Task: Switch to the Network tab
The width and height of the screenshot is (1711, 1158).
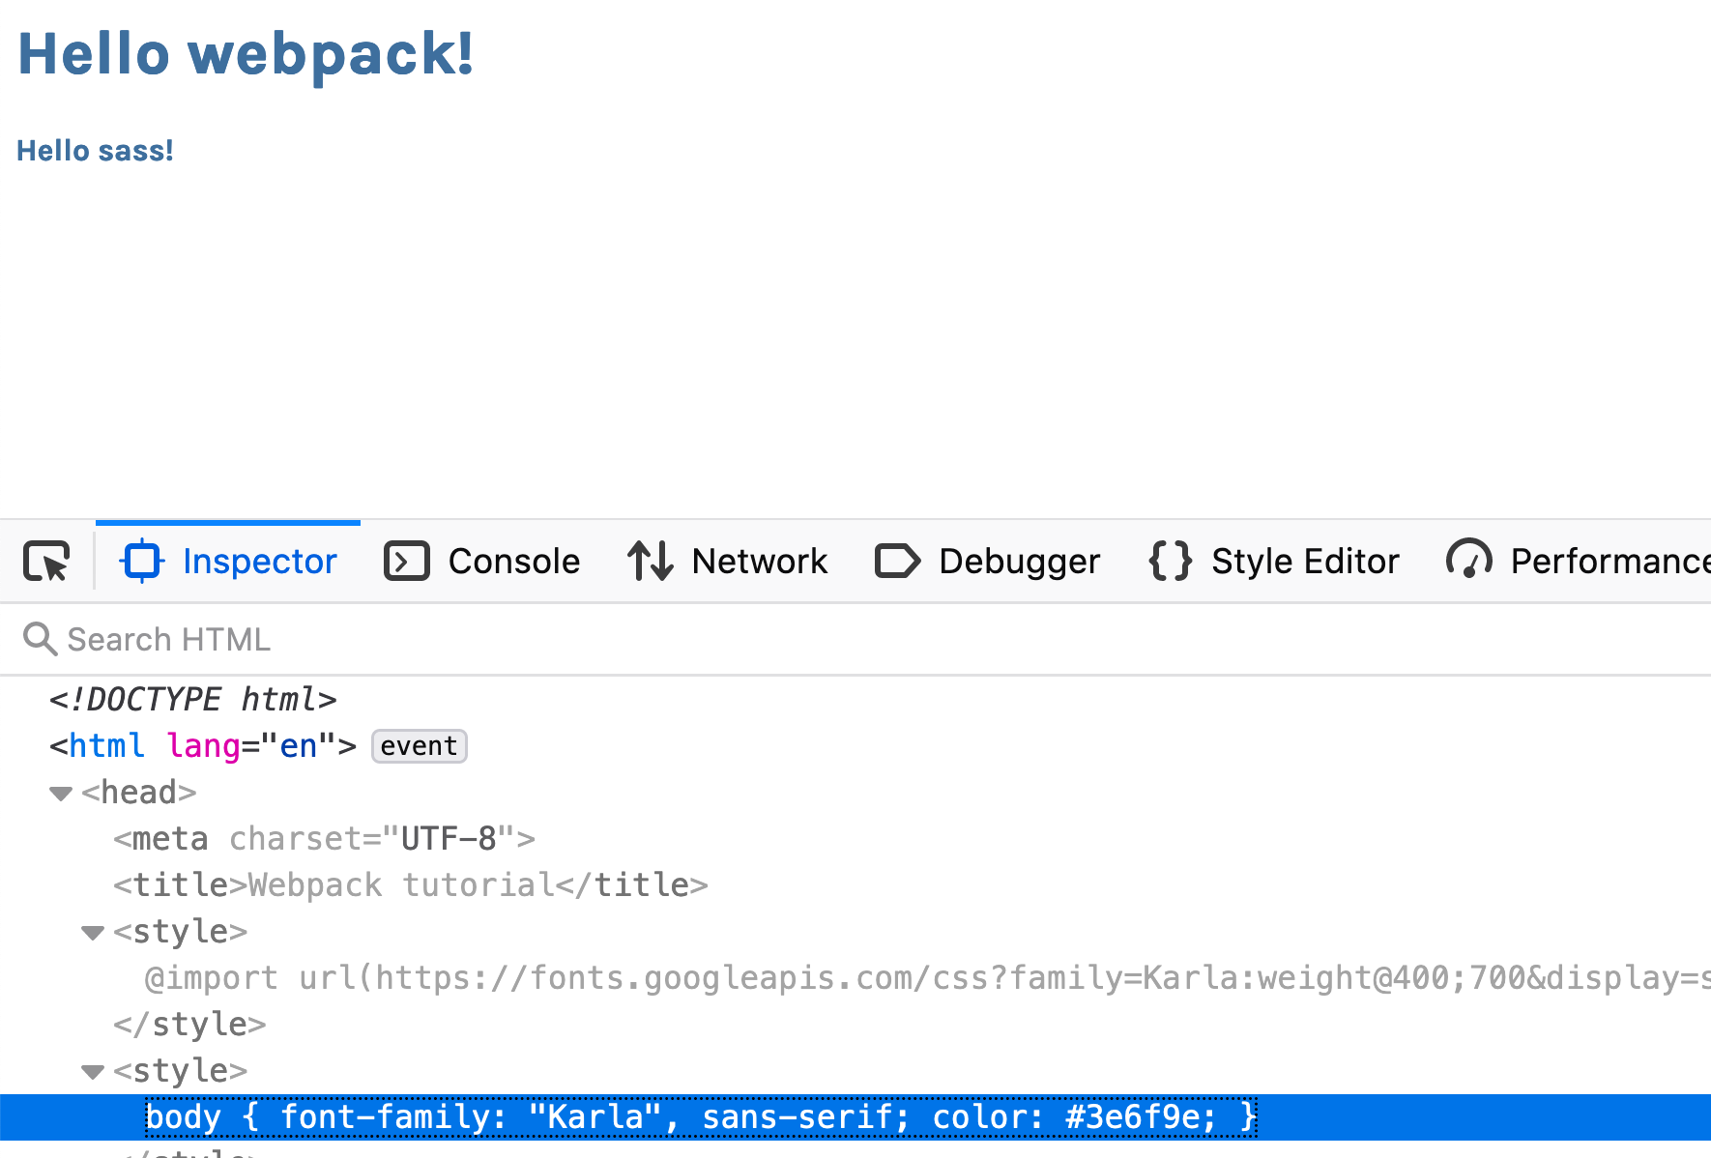Action: point(727,561)
